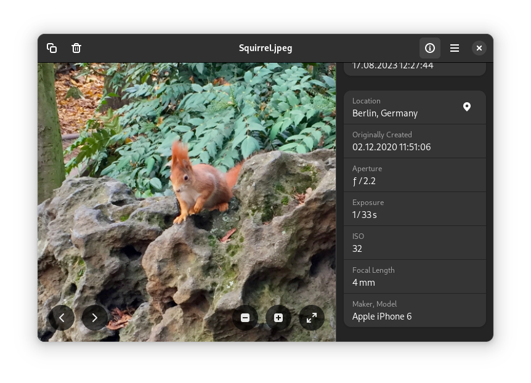This screenshot has height=383, width=531.
Task: Close the image viewer window
Action: (x=479, y=48)
